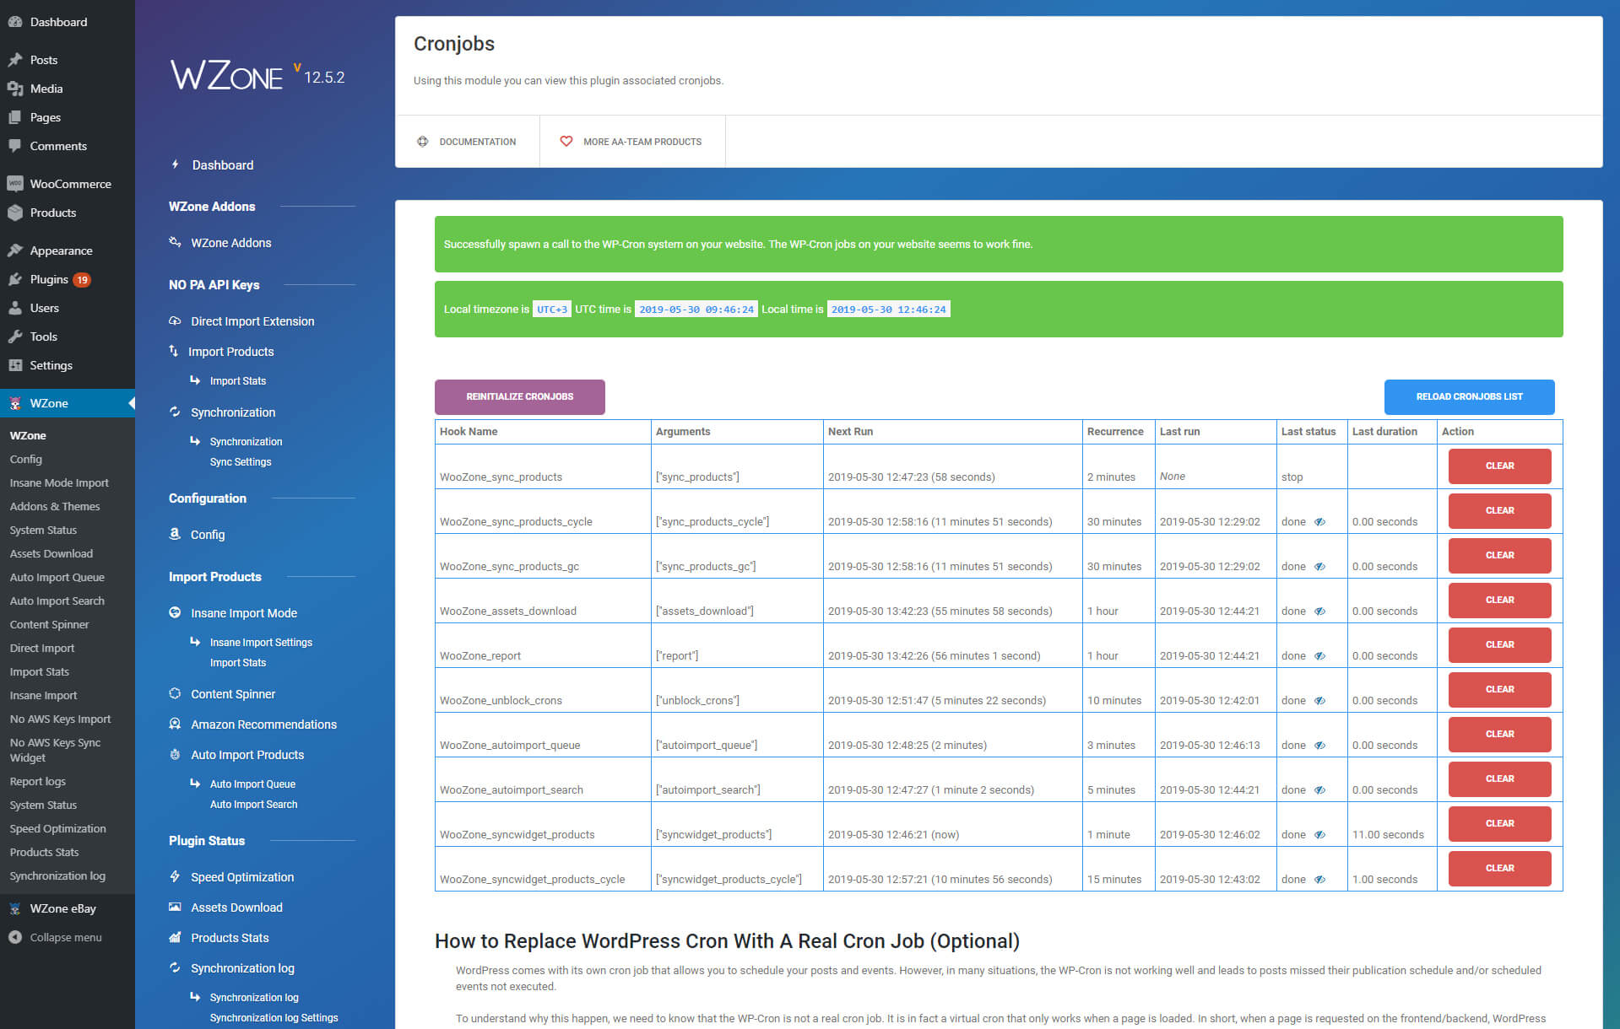Click the Content Spinner icon
The height and width of the screenshot is (1029, 1620).
(x=175, y=693)
